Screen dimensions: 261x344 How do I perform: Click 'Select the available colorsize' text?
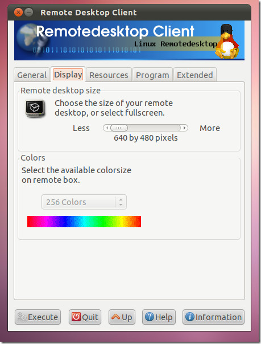click(x=76, y=170)
